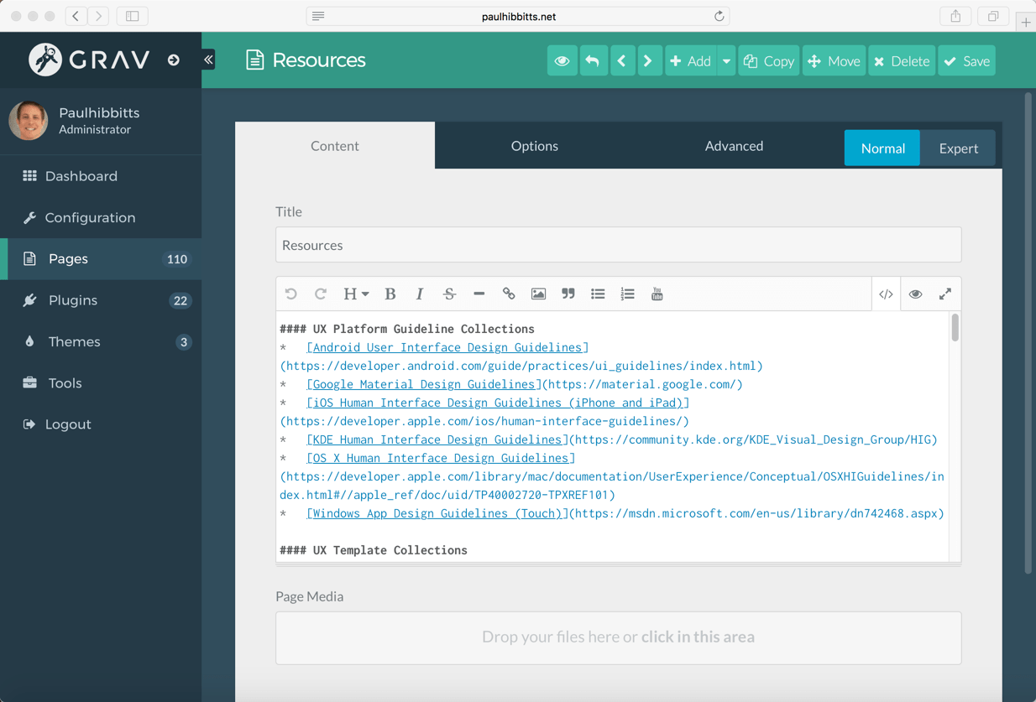Open the Add button dropdown arrow
The height and width of the screenshot is (702, 1036).
[x=726, y=60]
